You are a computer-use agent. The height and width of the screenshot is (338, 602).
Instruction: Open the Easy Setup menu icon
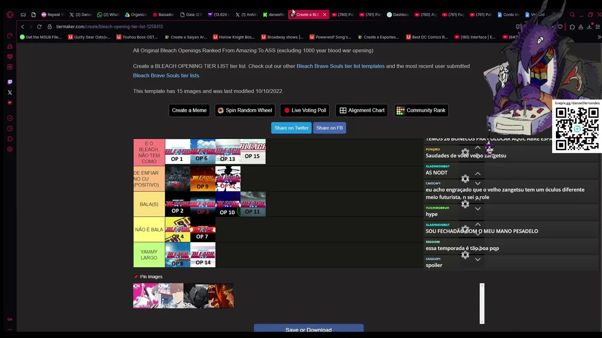(x=598, y=27)
